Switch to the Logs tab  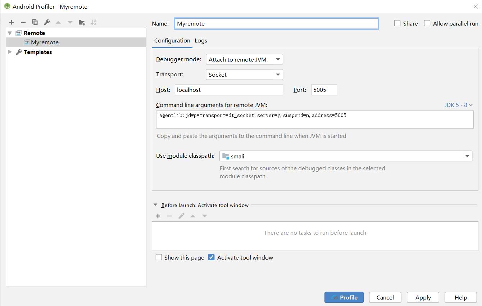point(201,41)
